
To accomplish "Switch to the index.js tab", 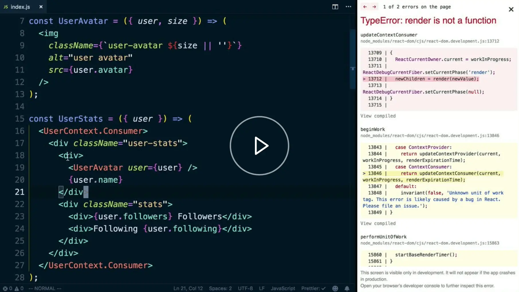I will point(20,7).
